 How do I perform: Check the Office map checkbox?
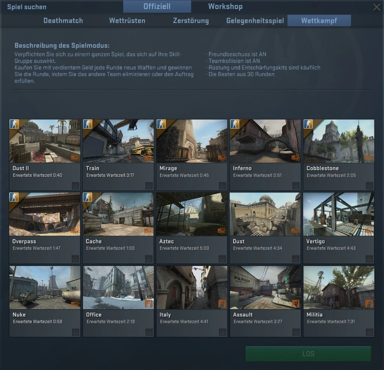click(149, 332)
